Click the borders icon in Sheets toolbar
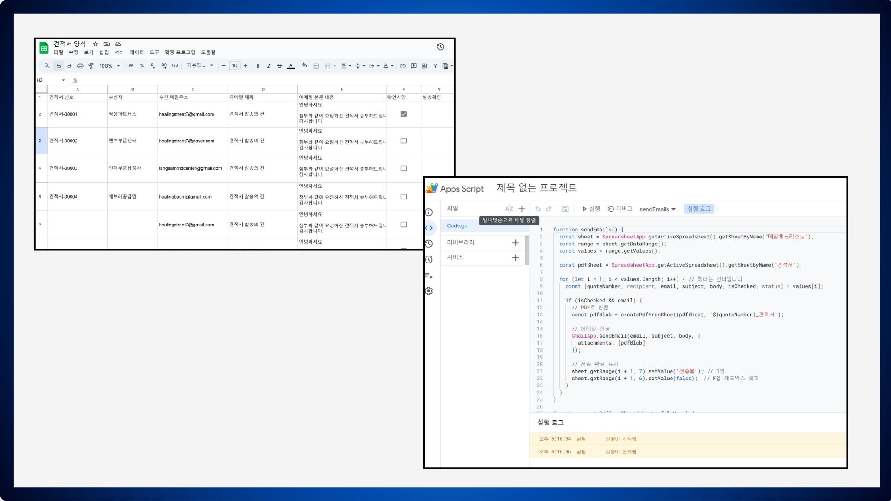The height and width of the screenshot is (501, 891). pos(316,66)
